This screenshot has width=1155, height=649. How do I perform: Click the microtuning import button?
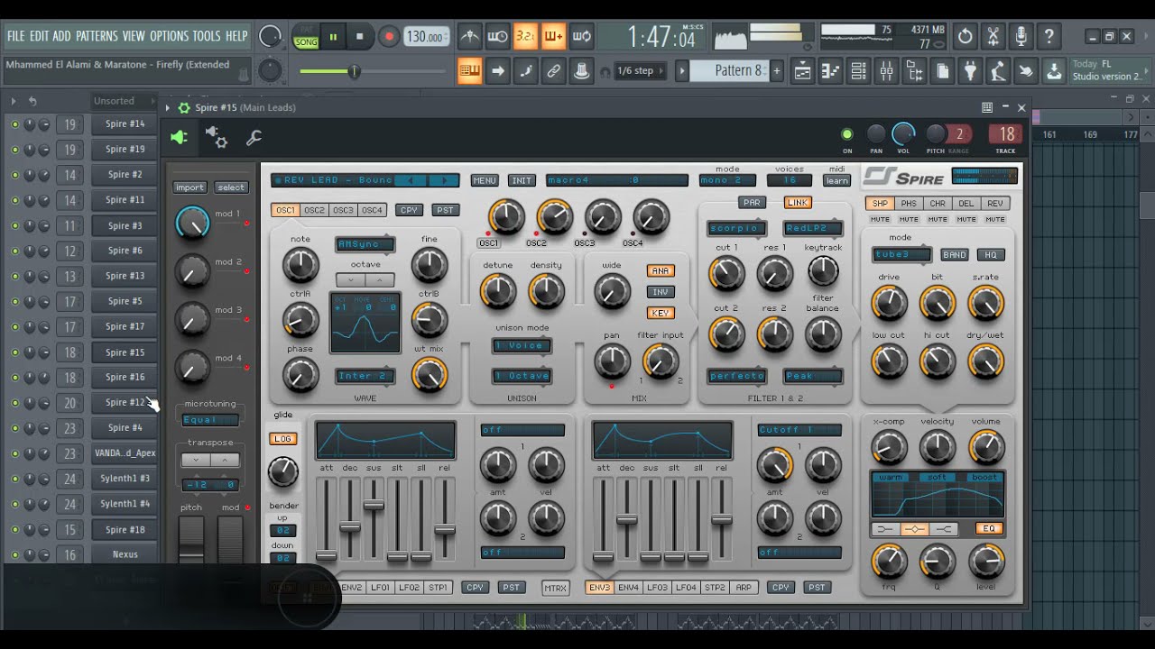pyautogui.click(x=189, y=187)
